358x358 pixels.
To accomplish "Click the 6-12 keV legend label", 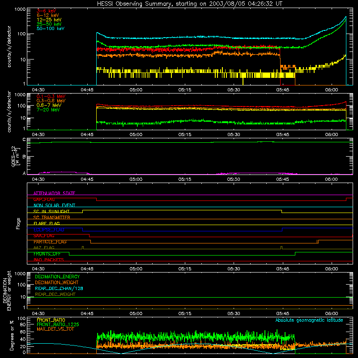I will pos(48,15).
